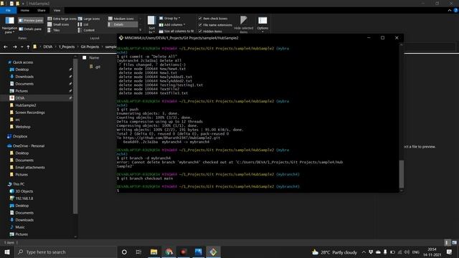This screenshot has width=459, height=258.
Task: Toggle the Details pane button
Action: (x=30, y=29)
